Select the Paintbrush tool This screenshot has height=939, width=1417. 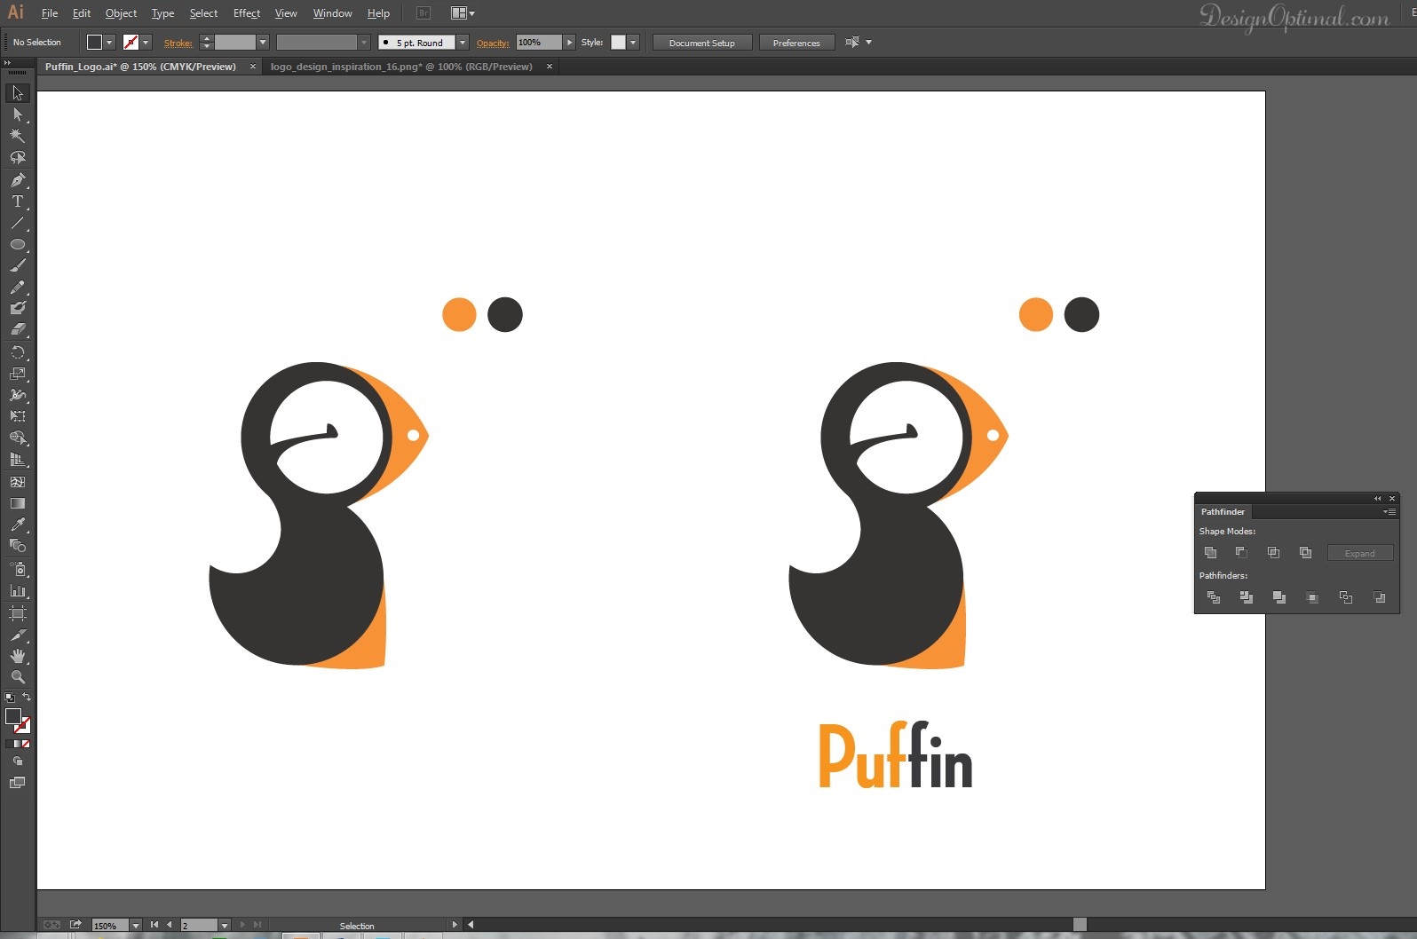point(17,265)
